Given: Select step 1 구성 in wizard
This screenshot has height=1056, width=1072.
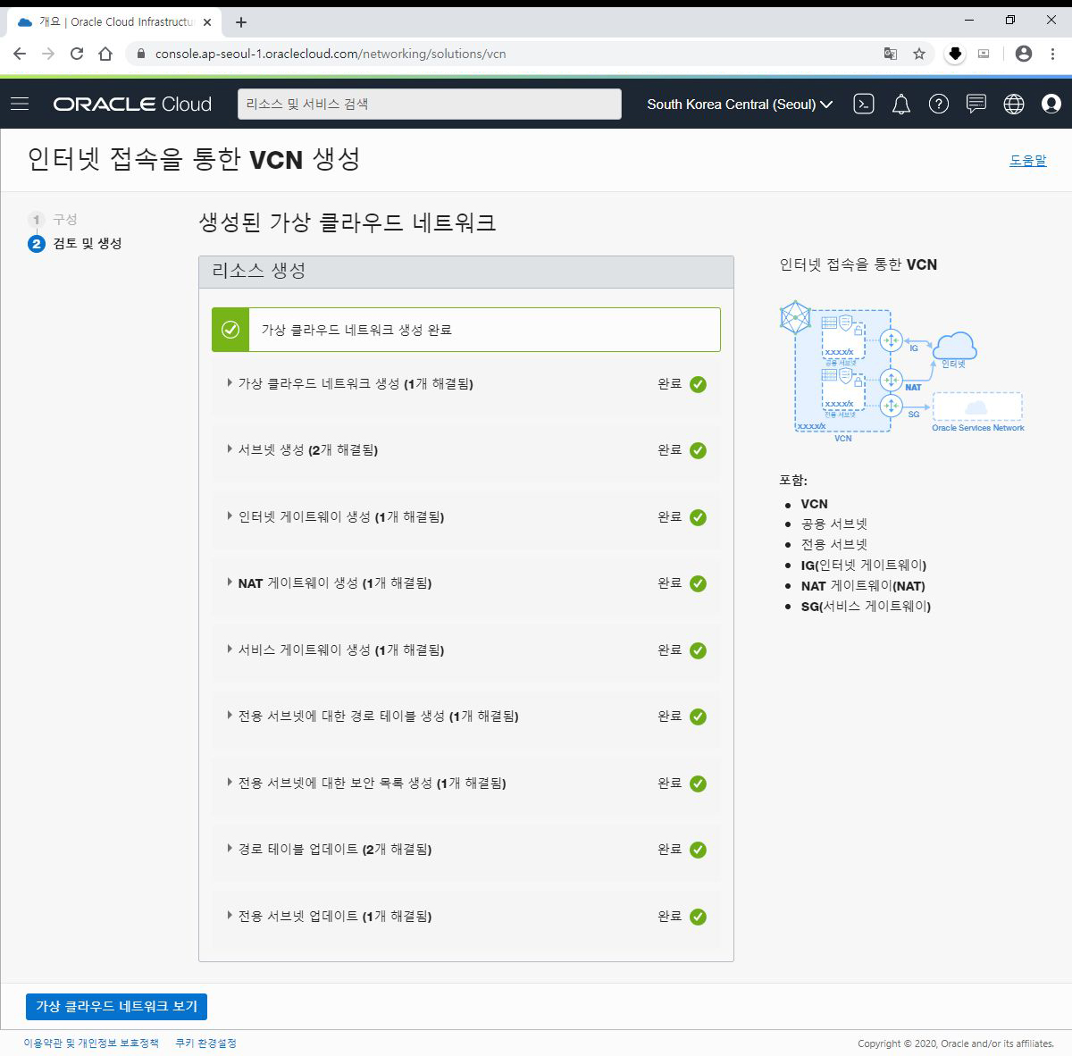Looking at the screenshot, I should [x=54, y=219].
